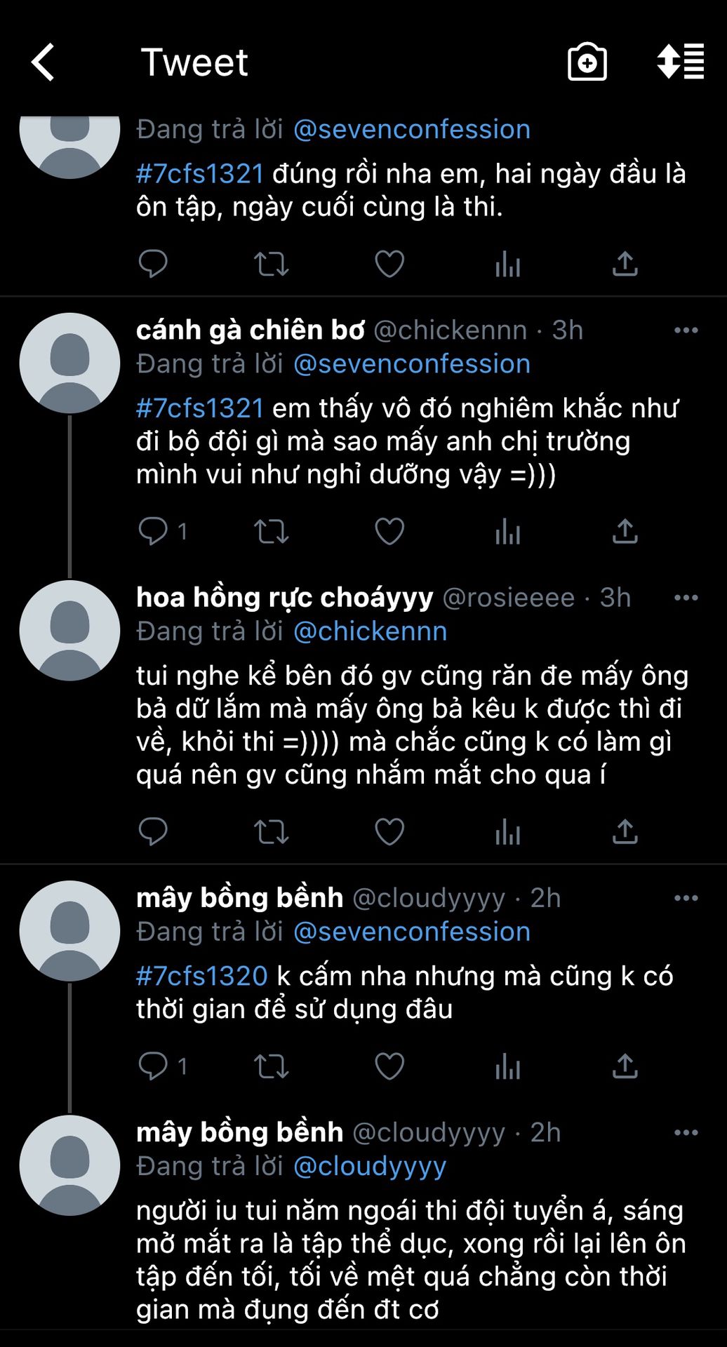Open more options on cánh gà chiên bơ tweet
Viewport: 727px width, 1347px height.
686,330
